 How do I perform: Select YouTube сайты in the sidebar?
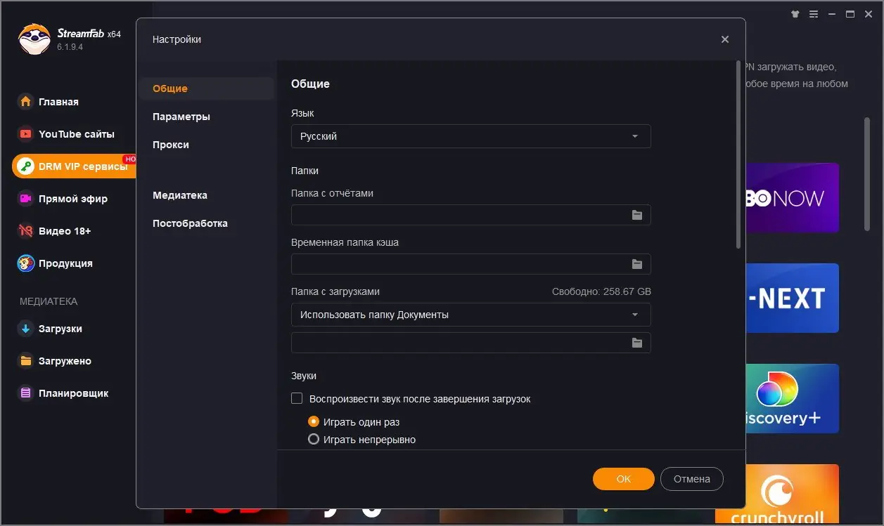68,133
